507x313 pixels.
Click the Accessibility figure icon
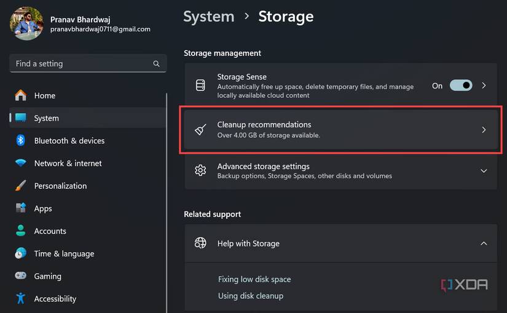[x=21, y=299]
